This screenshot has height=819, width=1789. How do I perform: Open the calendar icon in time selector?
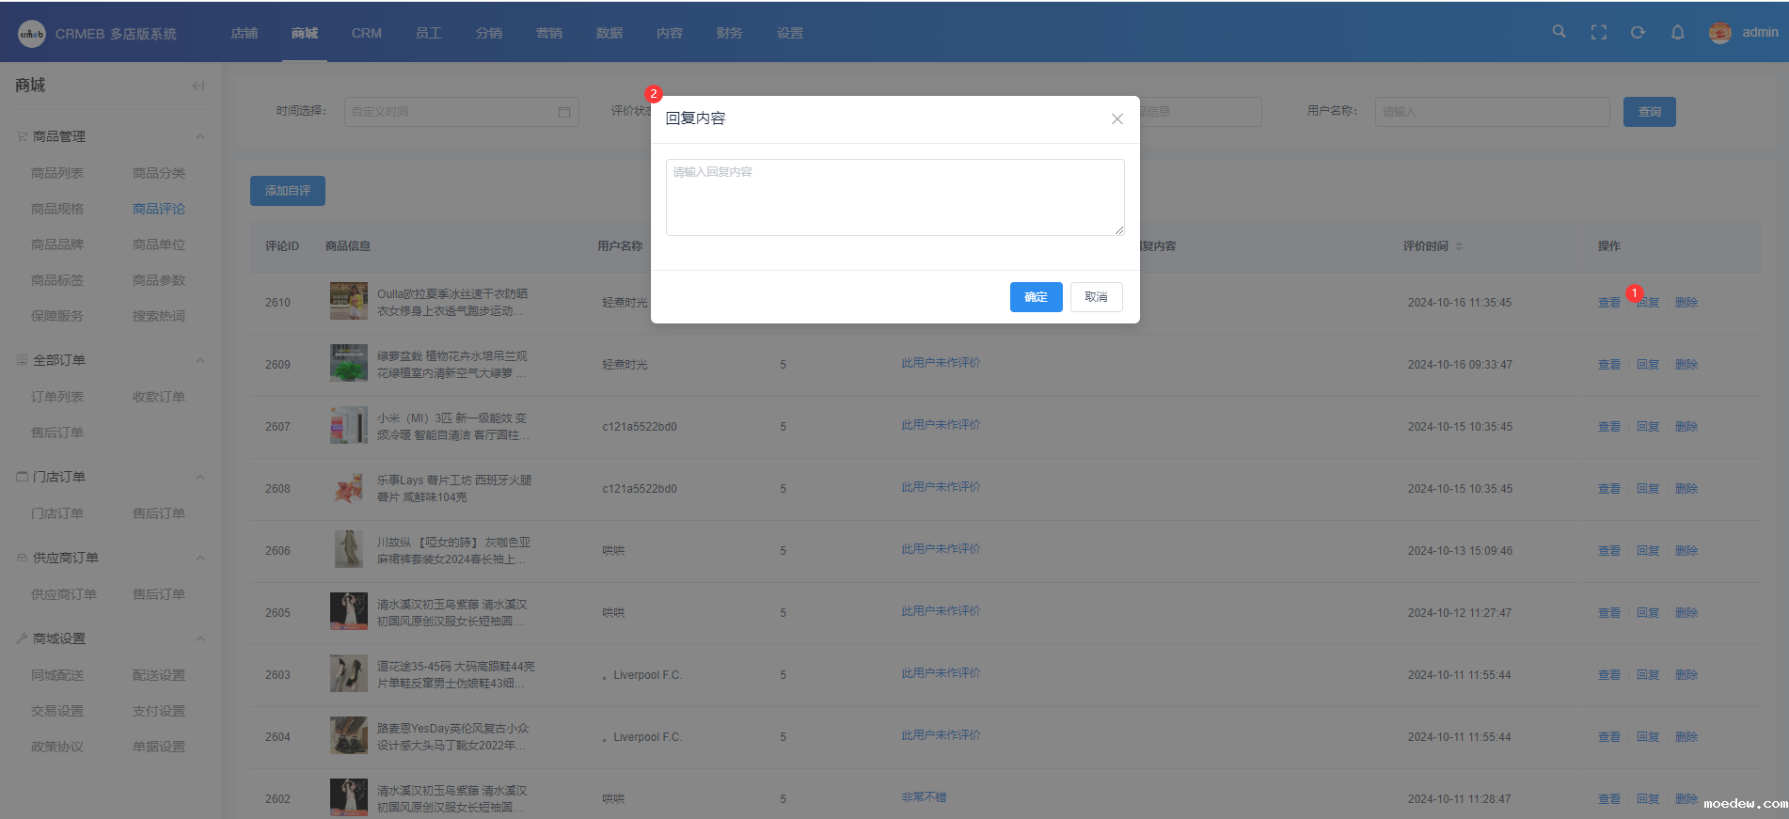click(x=563, y=112)
